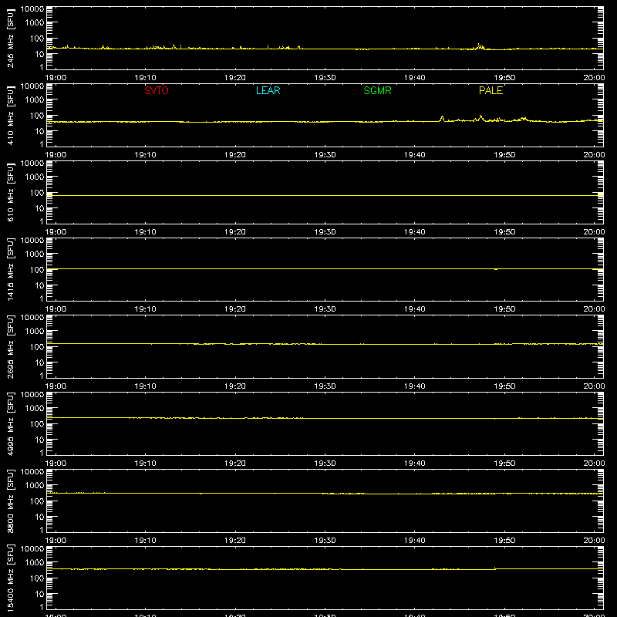Click the 100 tick label on the 8800 MHz axis

pos(37,501)
